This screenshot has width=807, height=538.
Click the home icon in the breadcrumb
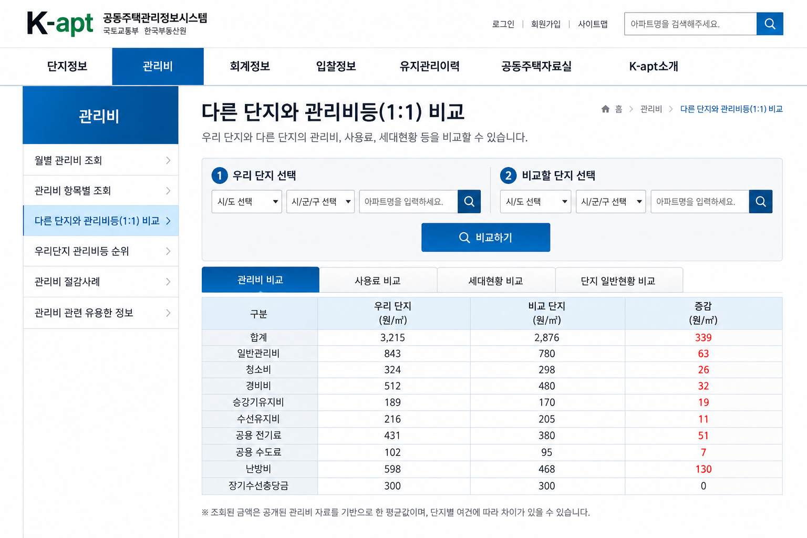click(605, 109)
